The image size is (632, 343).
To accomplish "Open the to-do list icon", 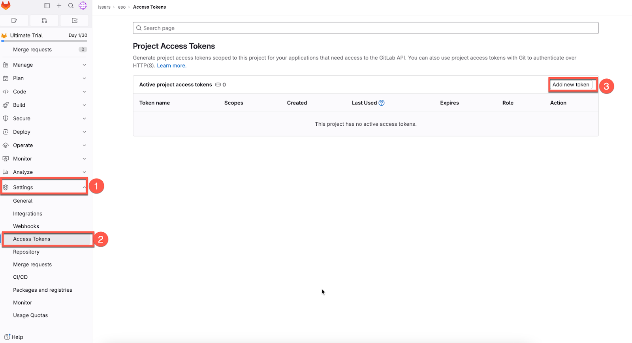I will (75, 21).
